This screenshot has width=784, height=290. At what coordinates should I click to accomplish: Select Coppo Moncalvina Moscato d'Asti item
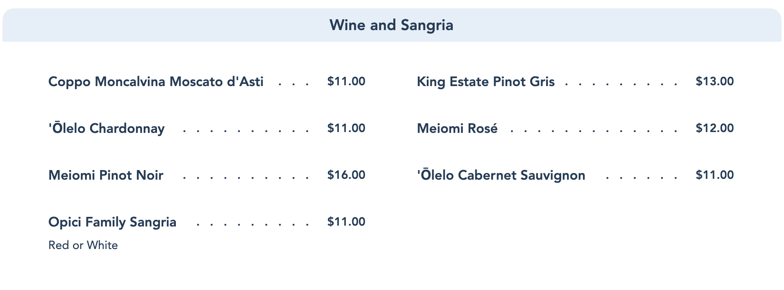click(x=156, y=81)
